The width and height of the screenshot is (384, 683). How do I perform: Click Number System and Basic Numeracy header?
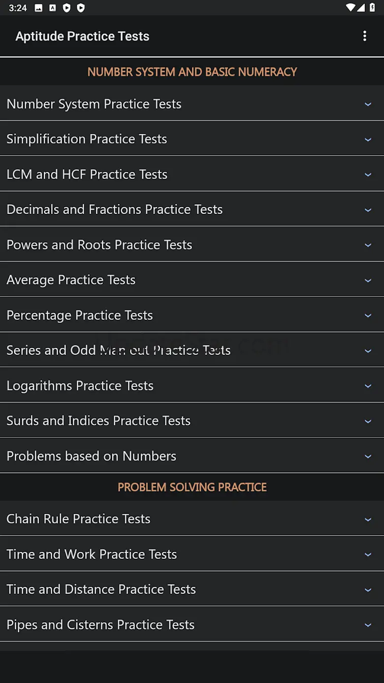[x=192, y=72]
